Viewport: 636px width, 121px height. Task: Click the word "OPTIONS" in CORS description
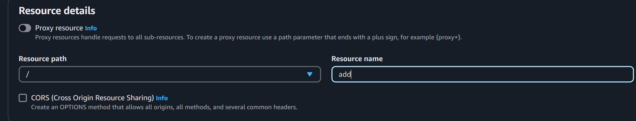[73, 107]
